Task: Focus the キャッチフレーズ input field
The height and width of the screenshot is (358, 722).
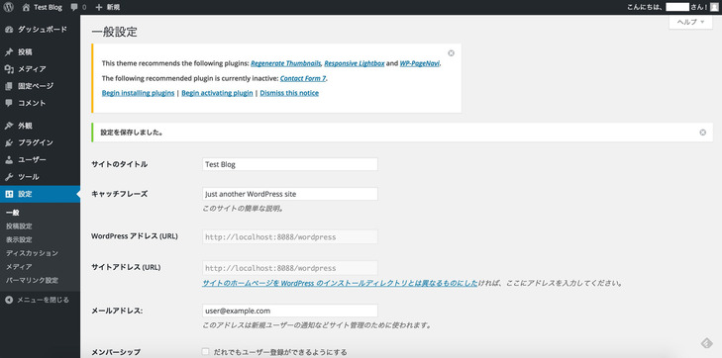Action: point(290,194)
